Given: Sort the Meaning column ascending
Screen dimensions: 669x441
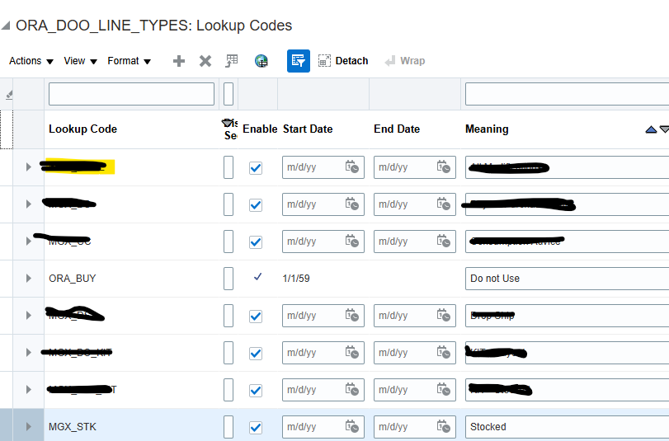Looking at the screenshot, I should tap(651, 129).
